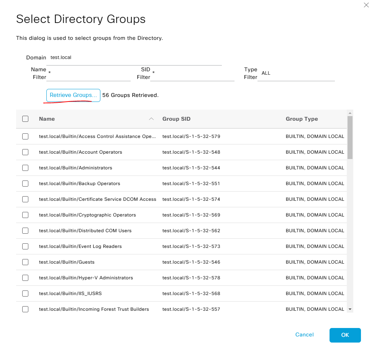Sort by the Group SID column header
The width and height of the screenshot is (369, 346).
(176, 119)
